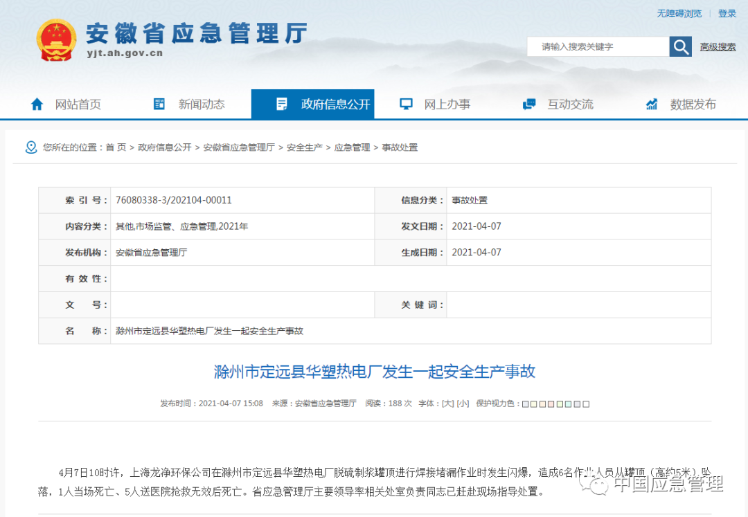748x517 pixels.
Task: Open the 网站首页 navigation tab
Action: pos(78,105)
